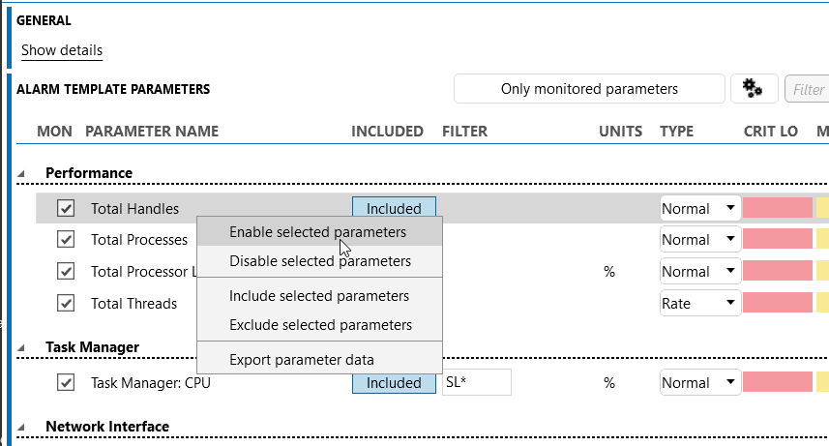Choose Enable selected parameters
The image size is (829, 446).
tap(319, 232)
